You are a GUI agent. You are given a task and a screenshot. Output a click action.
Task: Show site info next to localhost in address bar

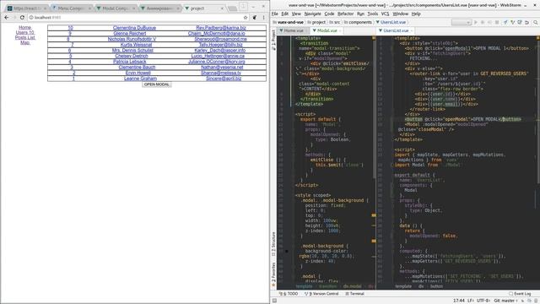tap(31, 17)
